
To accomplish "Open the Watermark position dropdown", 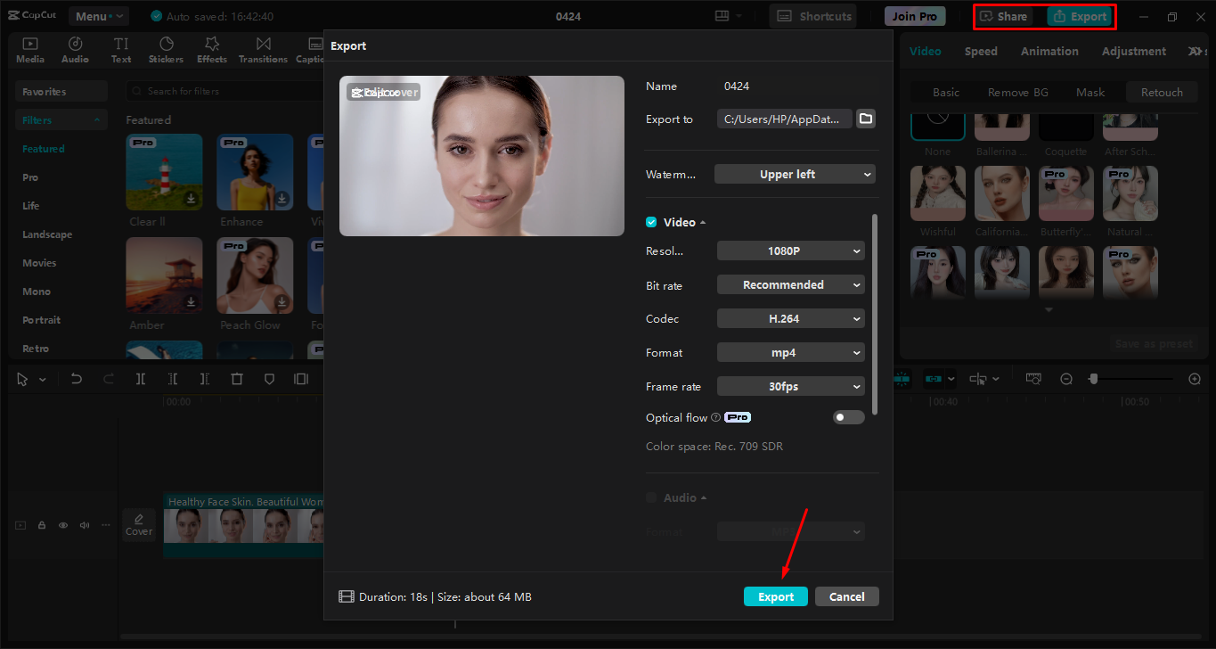I will click(x=795, y=174).
